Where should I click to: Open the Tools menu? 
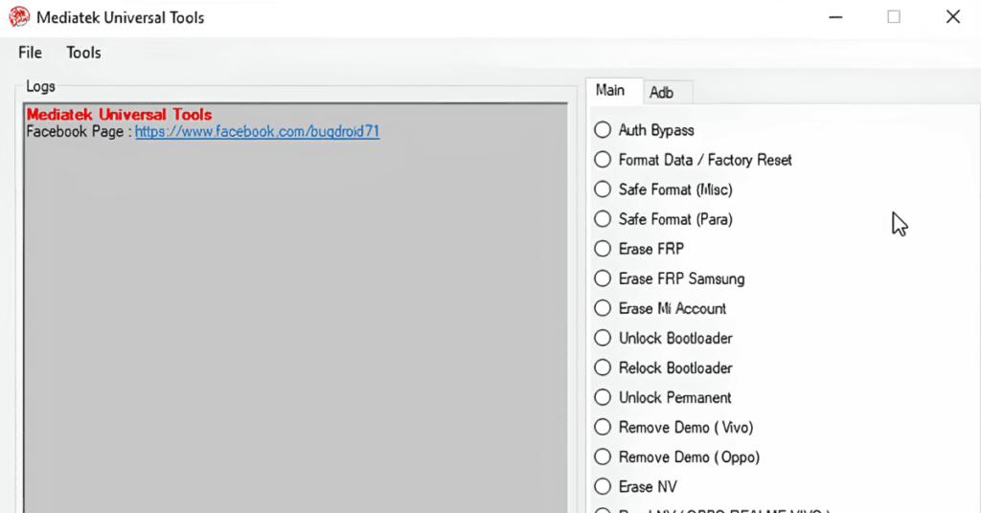pyautogui.click(x=83, y=53)
